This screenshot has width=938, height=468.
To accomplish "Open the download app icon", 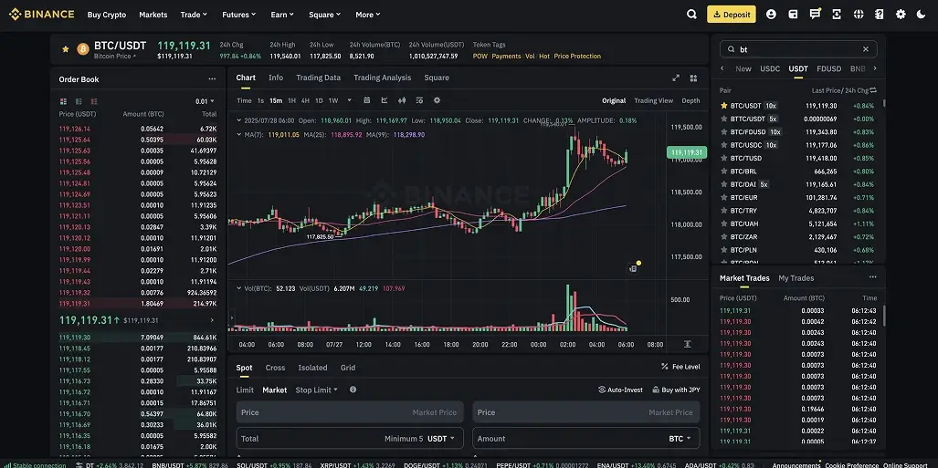I will pos(837,15).
